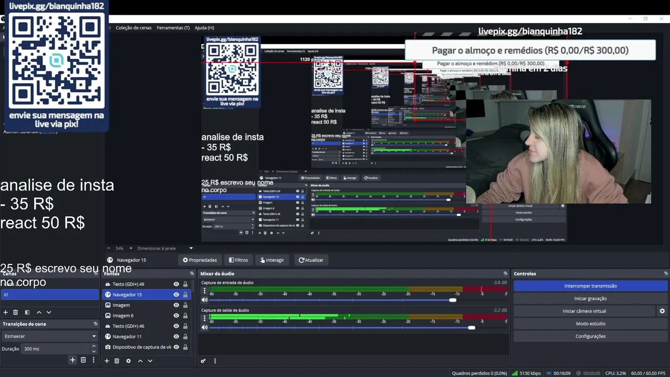The width and height of the screenshot is (670, 377).
Task: Move selected source up in Fontes
Action: click(140, 361)
